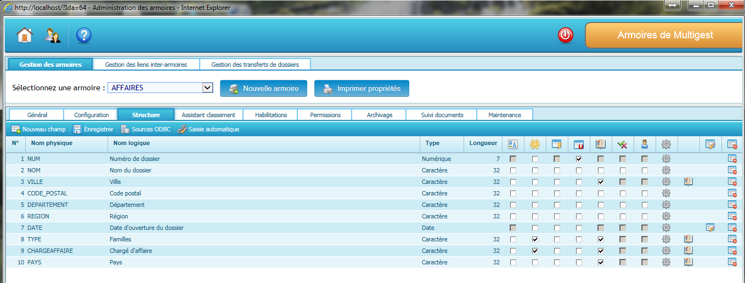This screenshot has width=745, height=283.
Task: Click the edit note icon in DATE row
Action: pyautogui.click(x=710, y=228)
